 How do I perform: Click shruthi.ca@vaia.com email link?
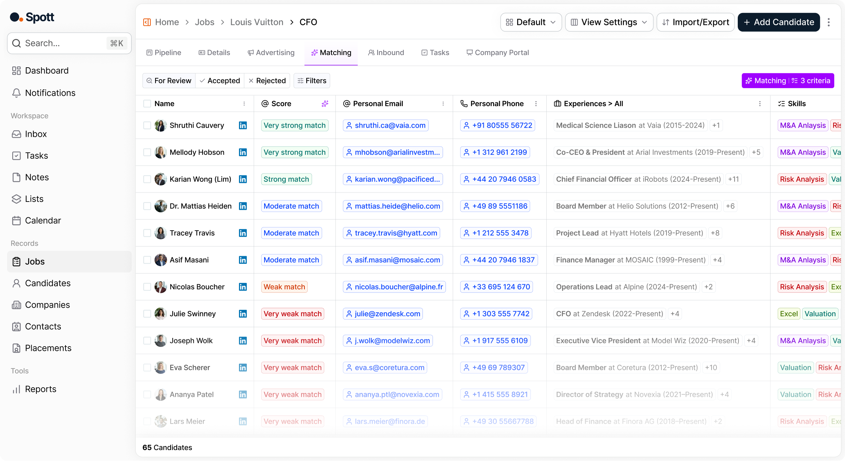[x=390, y=125]
